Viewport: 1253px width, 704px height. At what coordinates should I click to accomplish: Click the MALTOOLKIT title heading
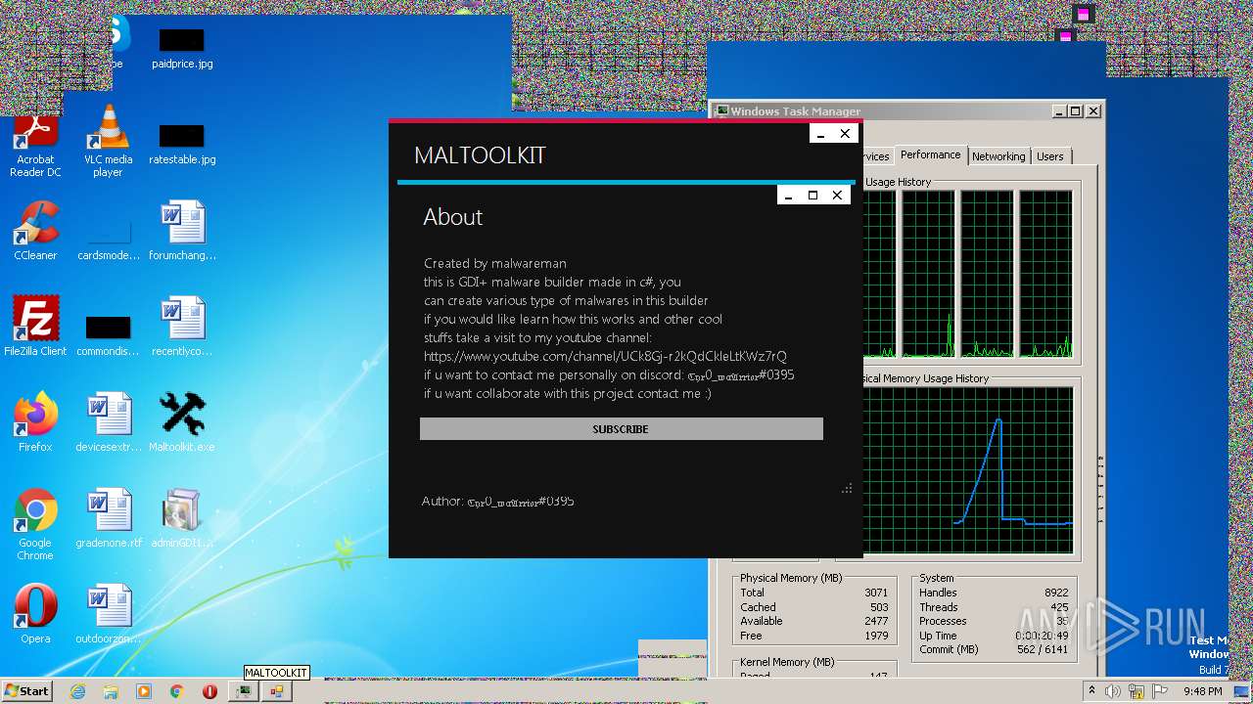pyautogui.click(x=480, y=155)
